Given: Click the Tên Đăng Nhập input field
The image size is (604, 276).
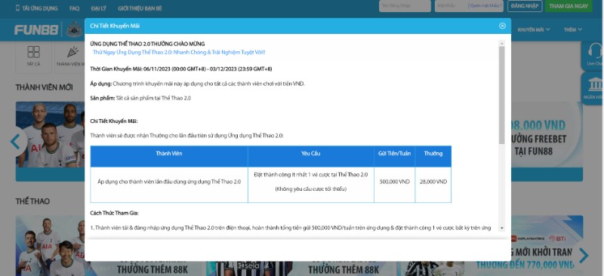Looking at the screenshot, I should coord(405,6).
